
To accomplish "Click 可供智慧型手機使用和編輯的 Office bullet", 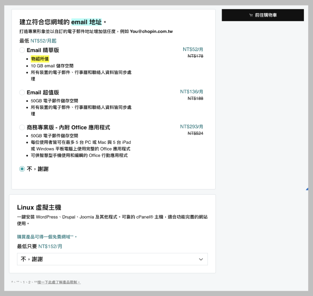I will pos(79,155).
